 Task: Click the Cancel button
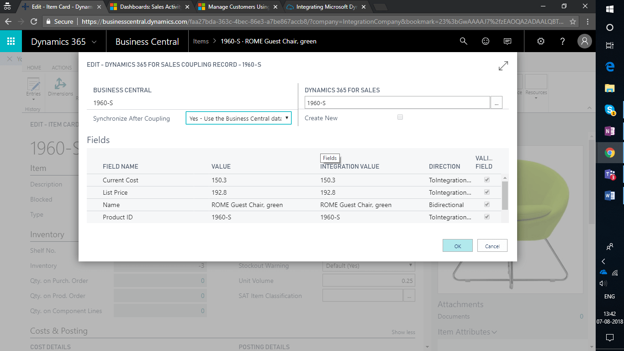[x=492, y=246]
